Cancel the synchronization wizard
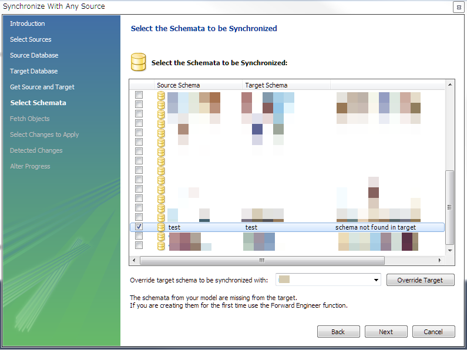This screenshot has height=350, width=467. [434, 332]
